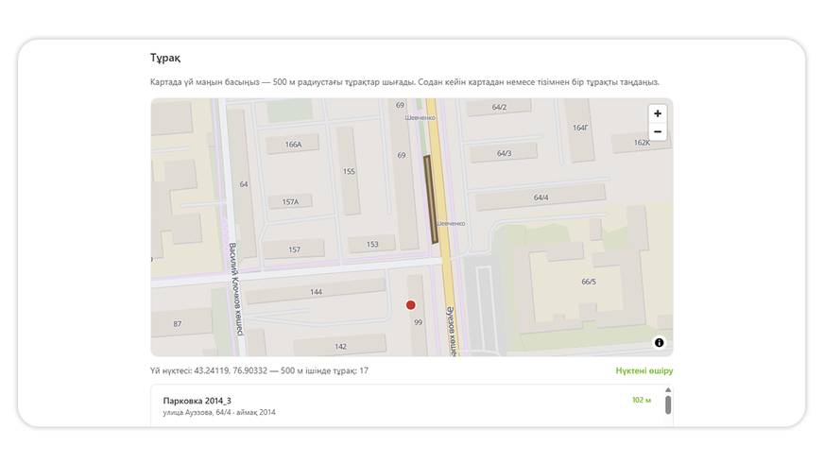Zoom out the map with minus button

(658, 131)
